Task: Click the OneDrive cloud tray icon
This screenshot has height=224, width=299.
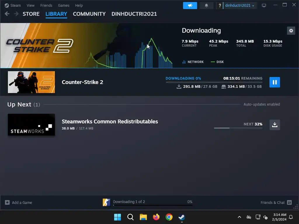Action: click(249, 217)
